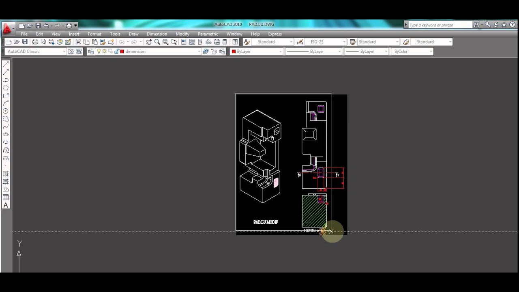Click the Cut scissors icon

[x=78, y=42]
